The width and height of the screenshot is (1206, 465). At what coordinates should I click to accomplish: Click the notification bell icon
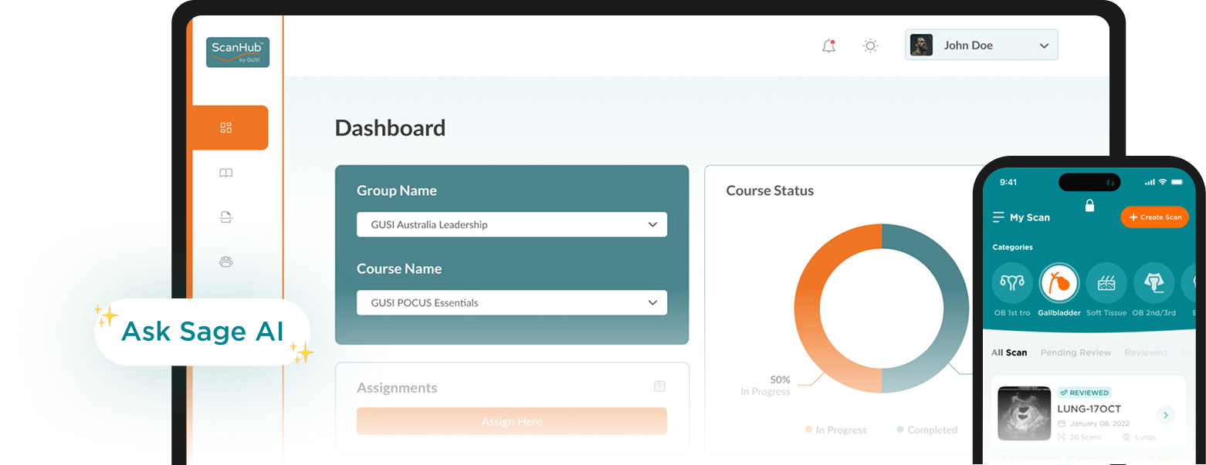pos(828,46)
